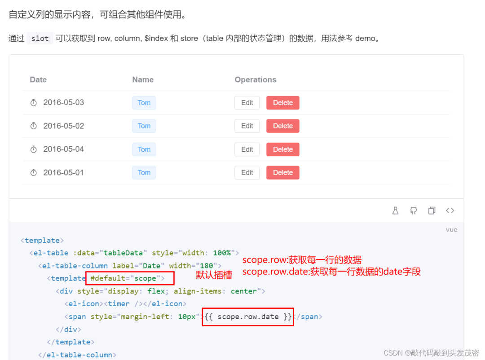This screenshot has height=360, width=485.
Task: Open the playground flask icon
Action: [x=395, y=211]
